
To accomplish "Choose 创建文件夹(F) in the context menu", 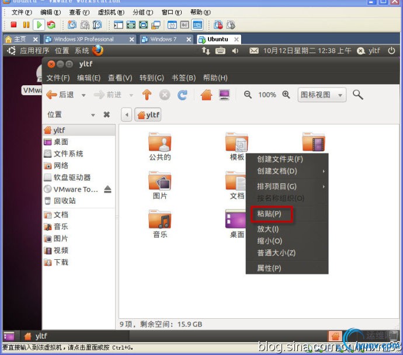I will pos(287,159).
